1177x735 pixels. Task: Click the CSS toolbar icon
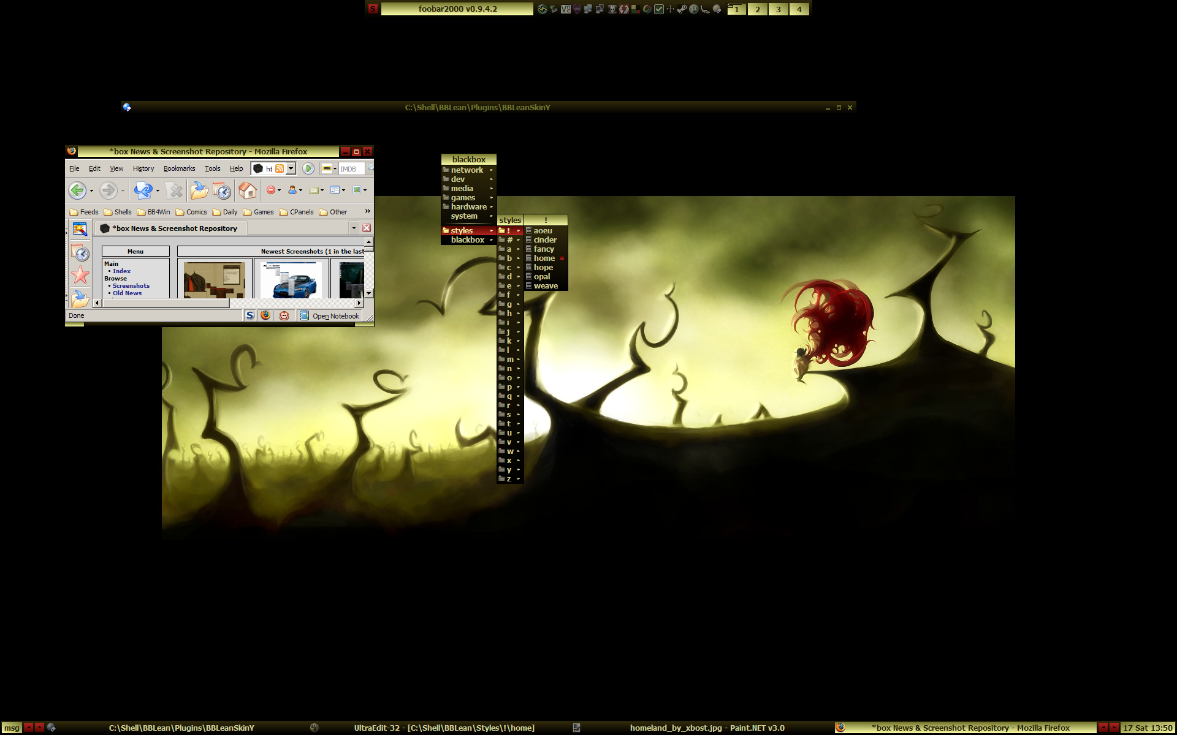314,190
